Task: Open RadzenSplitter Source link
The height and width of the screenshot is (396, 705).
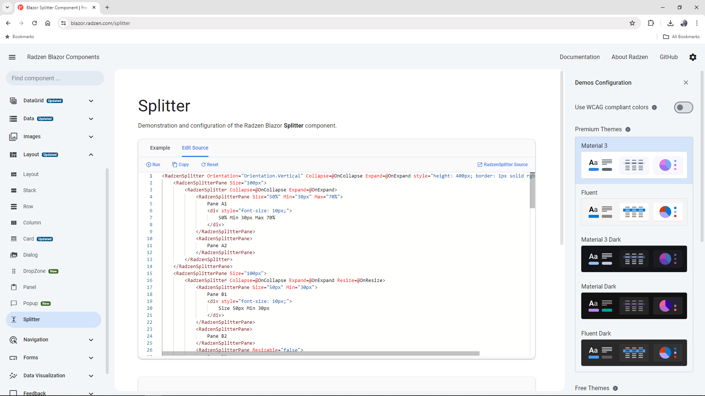Action: point(502,165)
